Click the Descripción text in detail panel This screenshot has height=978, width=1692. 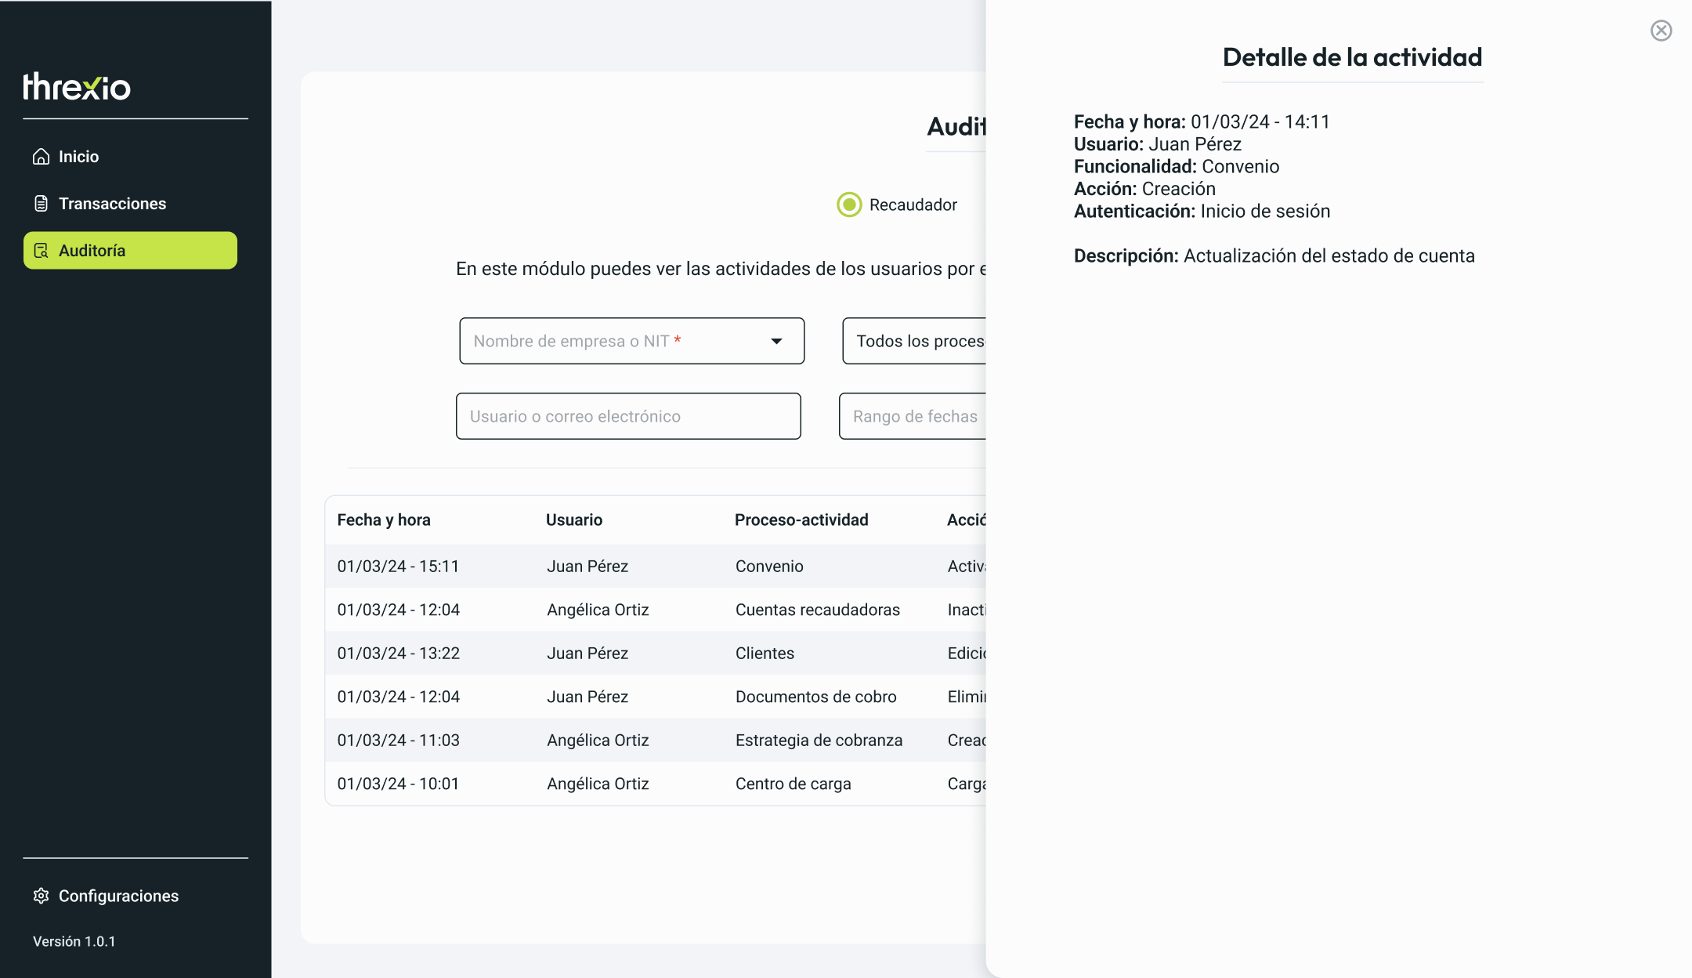(1274, 255)
